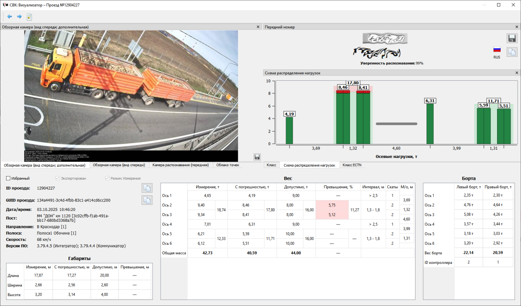Copy the GUID проезда value
This screenshot has width=521, height=306.
click(x=147, y=200)
